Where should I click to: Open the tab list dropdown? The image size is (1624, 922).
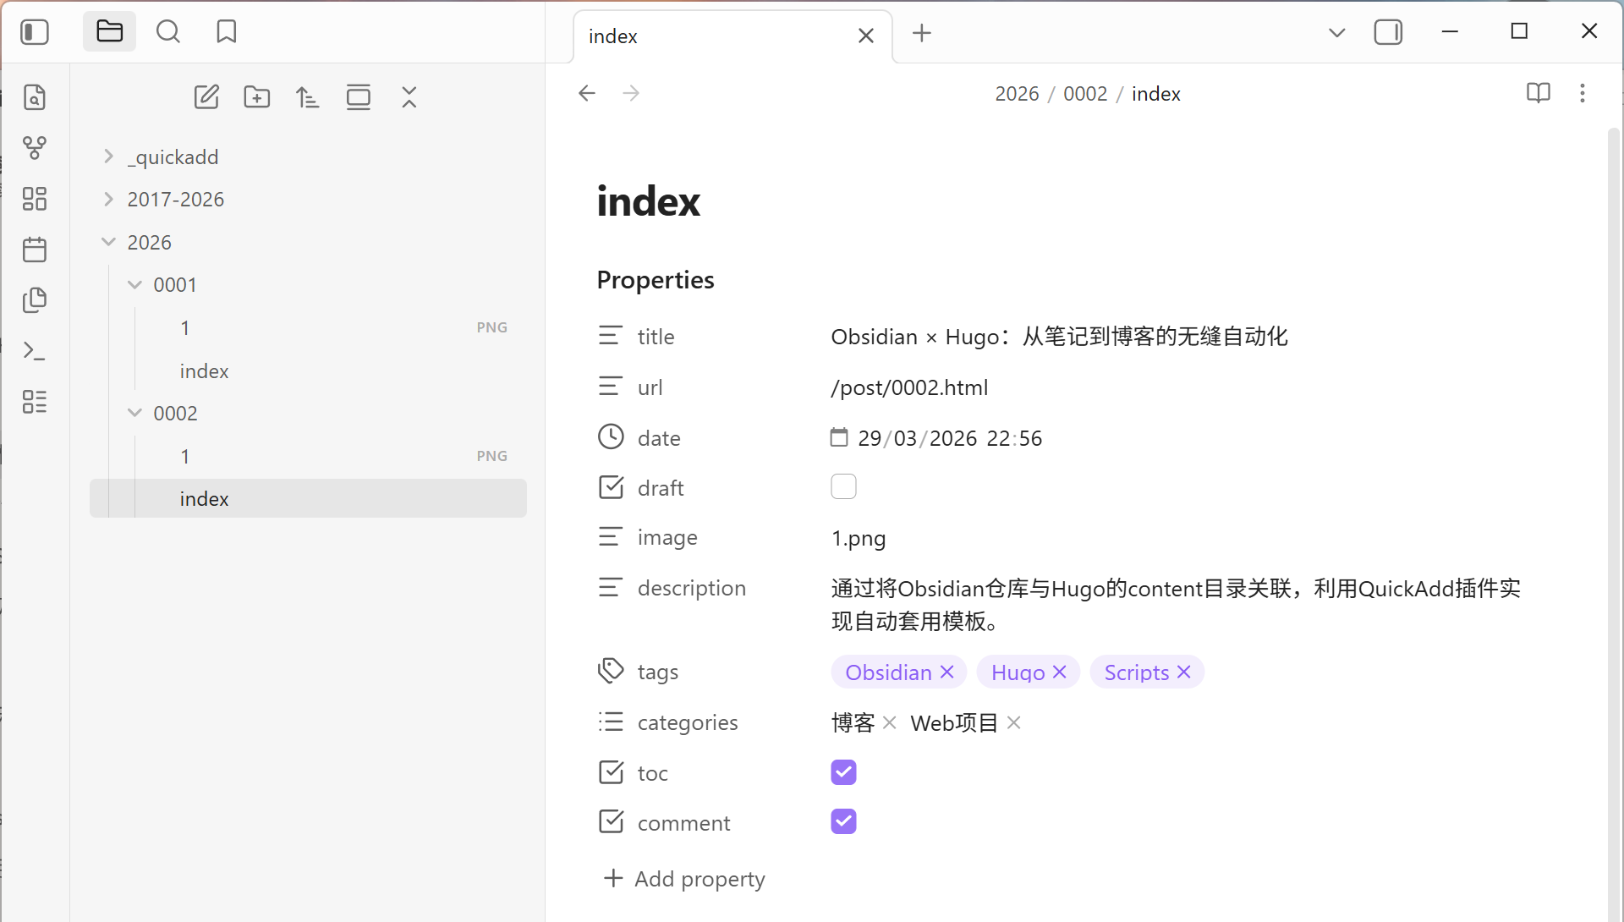(x=1336, y=33)
